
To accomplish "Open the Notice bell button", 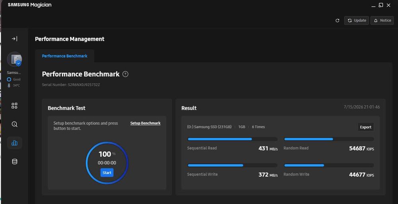I will [x=382, y=21].
